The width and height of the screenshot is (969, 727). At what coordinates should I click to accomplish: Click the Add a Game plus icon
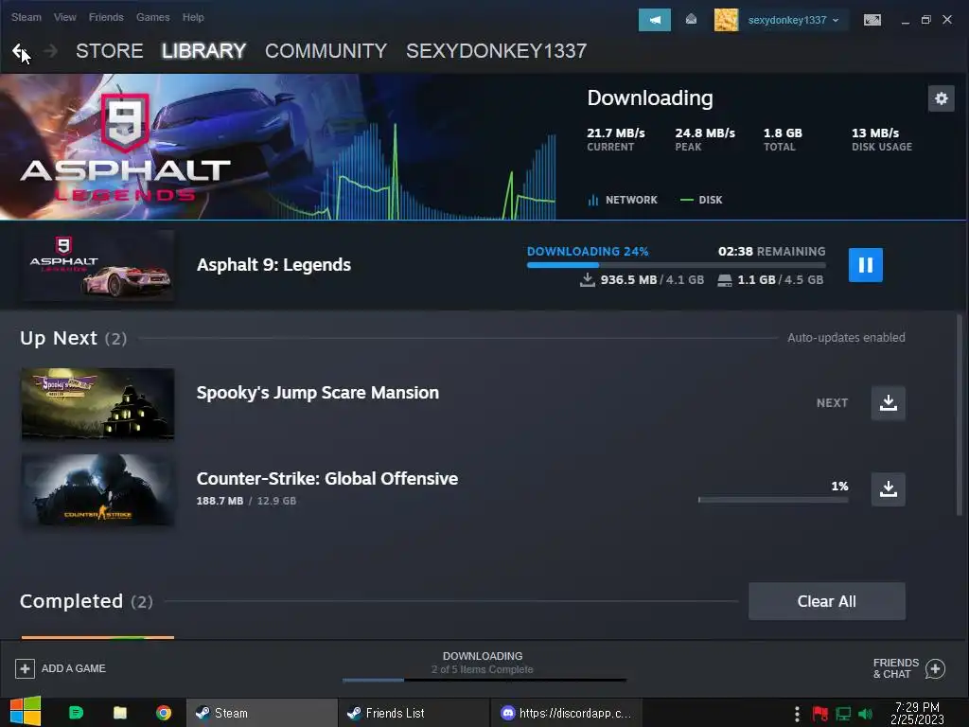tap(25, 668)
